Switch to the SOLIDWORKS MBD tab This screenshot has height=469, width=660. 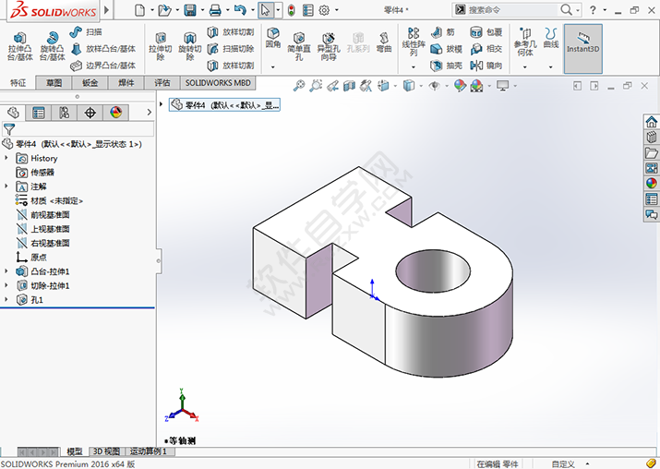pyautogui.click(x=218, y=83)
